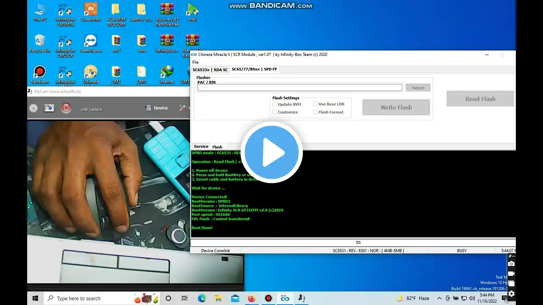Image resolution: width=543 pixels, height=305 pixels.
Task: Show hidden system tray icons
Action: tap(439, 298)
